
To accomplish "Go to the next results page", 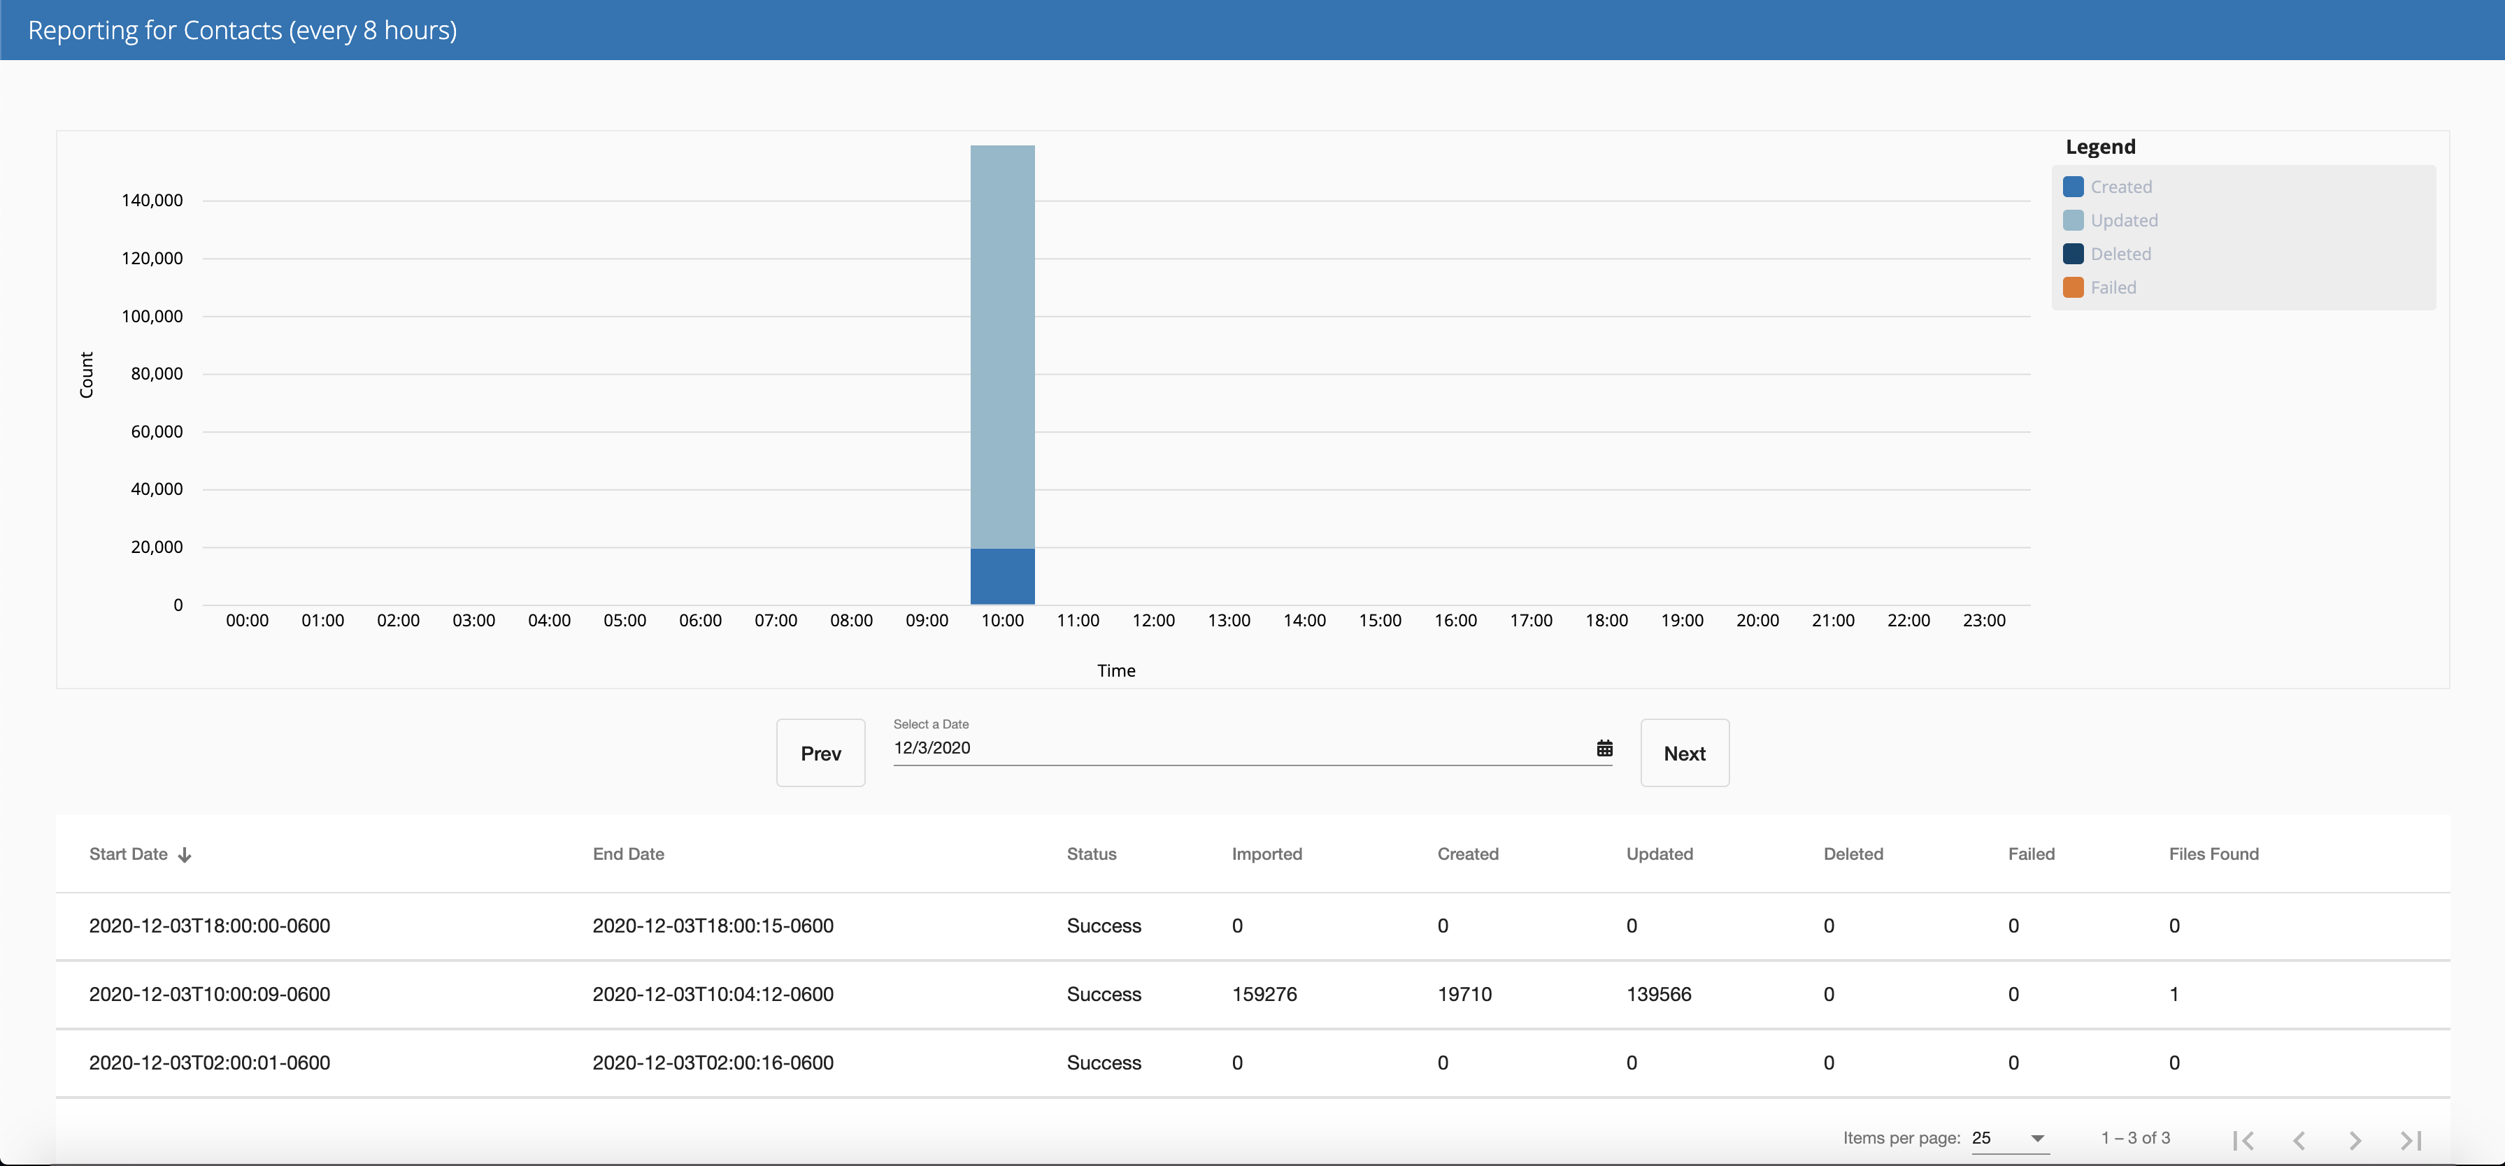I will pos(2355,1139).
